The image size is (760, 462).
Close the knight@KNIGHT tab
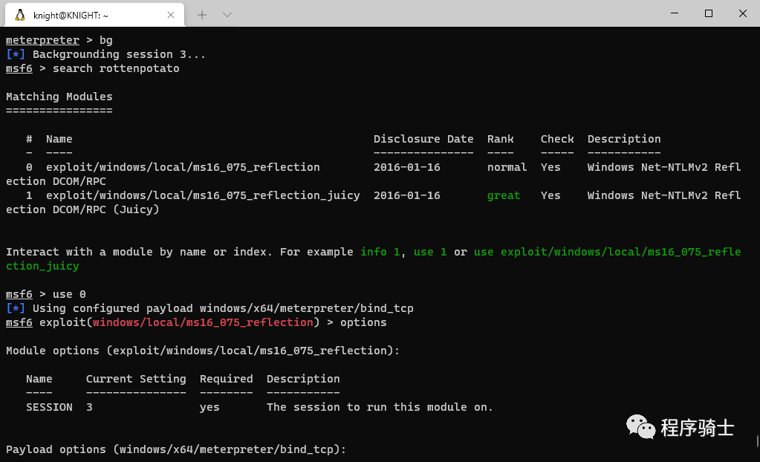[171, 15]
